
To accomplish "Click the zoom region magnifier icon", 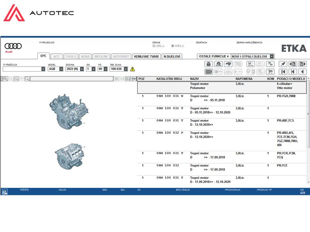I will [x=16, y=79].
